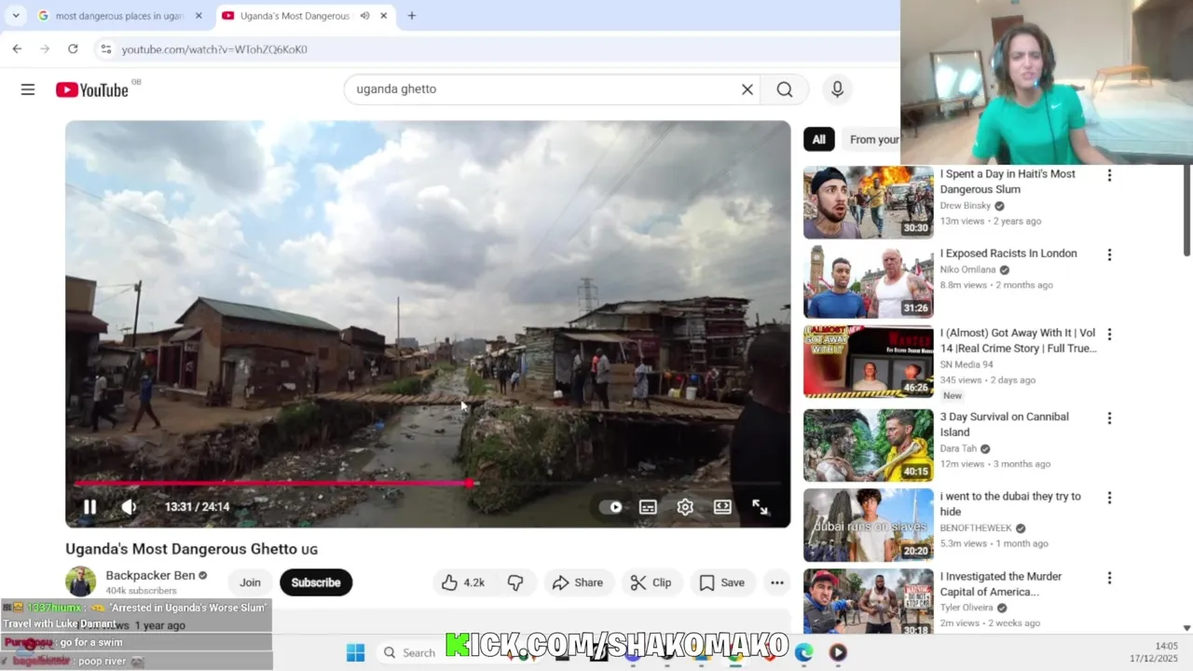The width and height of the screenshot is (1193, 671).
Task: Open the Cannibal Island video thumbnail
Action: point(868,445)
